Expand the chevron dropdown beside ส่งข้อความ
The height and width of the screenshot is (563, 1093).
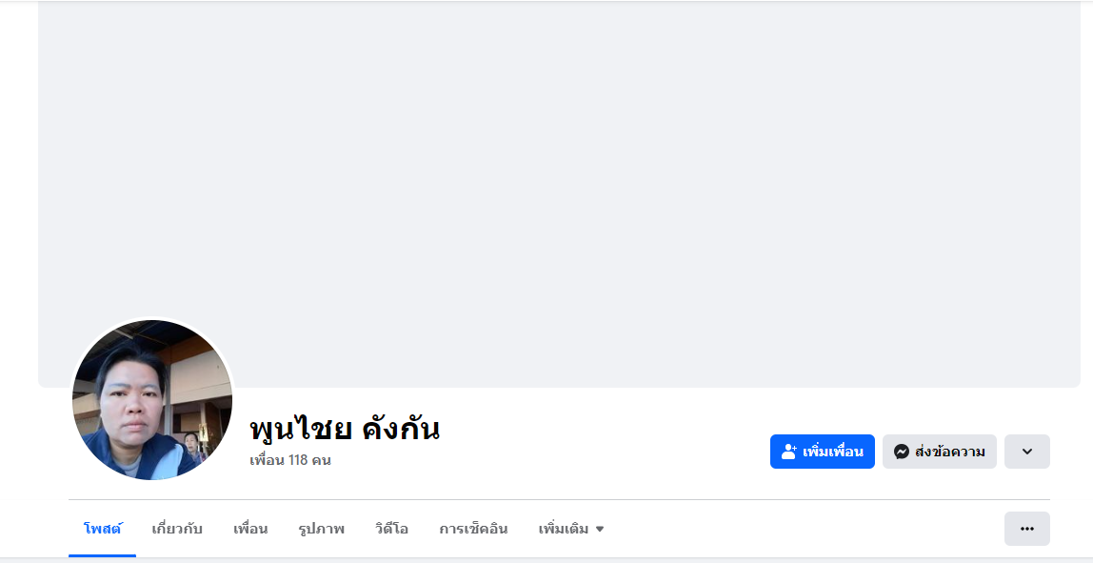(1026, 452)
